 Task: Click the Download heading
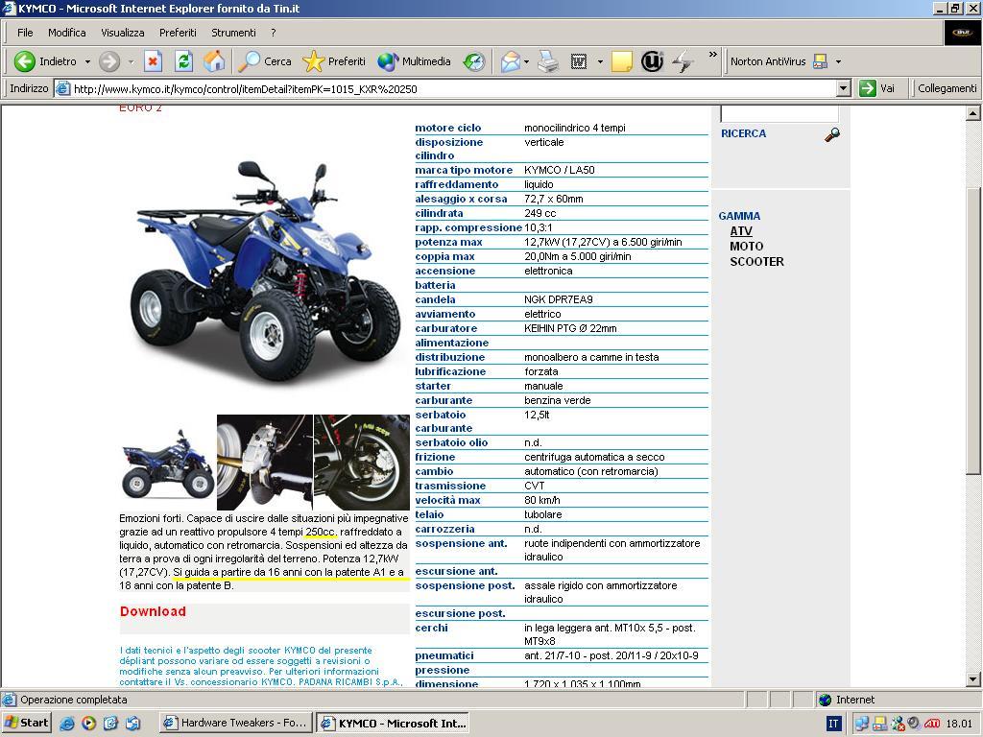[153, 611]
